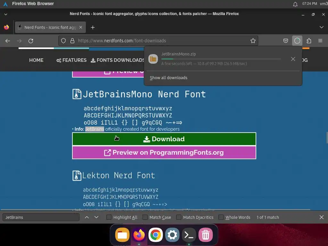Open Terminal from the dock
The height and width of the screenshot is (246, 328).
tap(189, 235)
